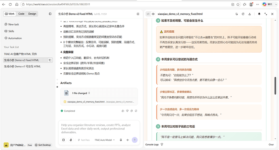Open browser settings and more menu
The image size is (279, 150).
coord(258,4)
